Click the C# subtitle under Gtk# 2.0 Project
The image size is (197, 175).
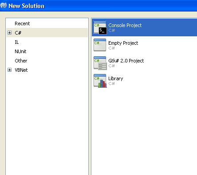tap(112, 66)
